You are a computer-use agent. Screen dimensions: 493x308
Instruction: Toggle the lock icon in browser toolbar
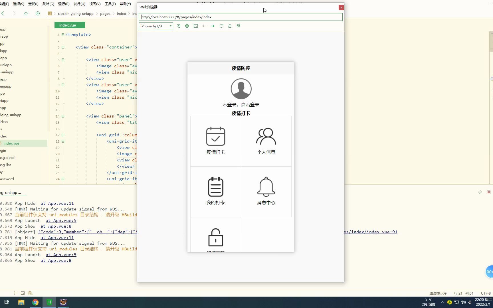pyautogui.click(x=230, y=26)
